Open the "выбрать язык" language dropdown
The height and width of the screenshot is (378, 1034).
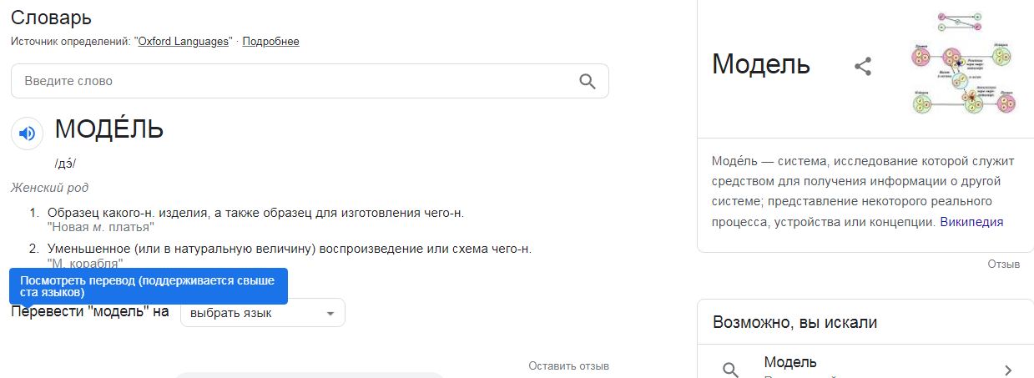coord(263,313)
